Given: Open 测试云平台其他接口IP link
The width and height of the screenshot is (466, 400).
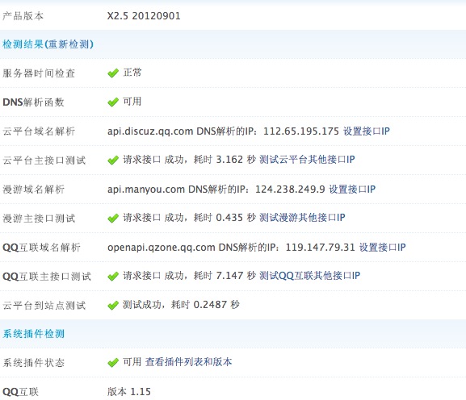Looking at the screenshot, I should (307, 160).
